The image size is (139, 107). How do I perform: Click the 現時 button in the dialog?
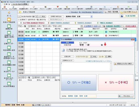(109, 56)
